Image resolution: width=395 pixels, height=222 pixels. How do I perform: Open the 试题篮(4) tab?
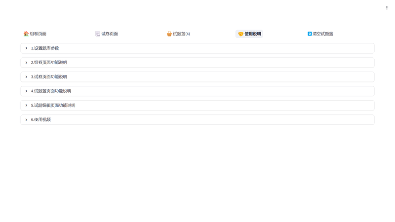tap(178, 34)
